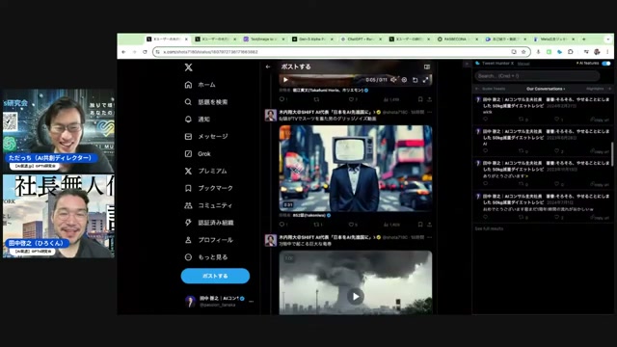Viewport: 617px width, 347px height.
Task: Copy url of the 'ありがとうございます' conversation
Action: 600,184
